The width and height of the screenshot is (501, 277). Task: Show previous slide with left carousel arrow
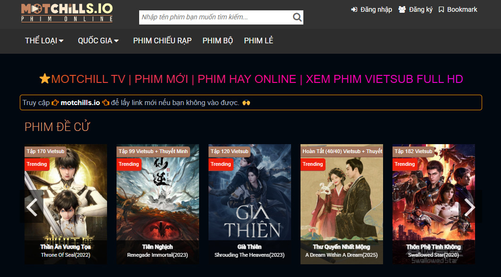[x=32, y=207]
